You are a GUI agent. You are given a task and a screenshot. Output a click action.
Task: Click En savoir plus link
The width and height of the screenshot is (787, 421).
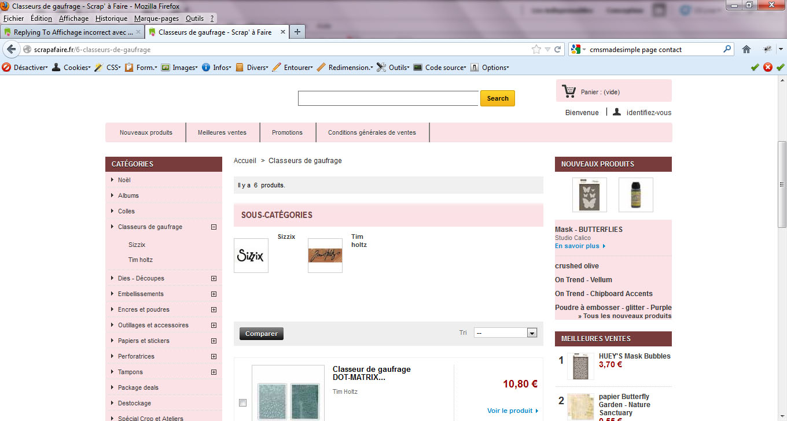(580, 246)
